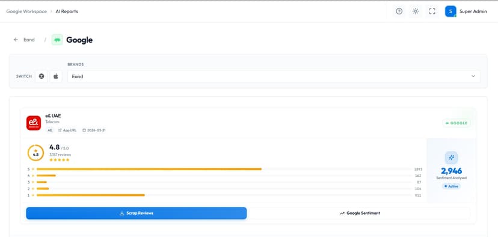Click the 1-star rating bar
Image resolution: width=498 pixels, height=237 pixels.
224,195
